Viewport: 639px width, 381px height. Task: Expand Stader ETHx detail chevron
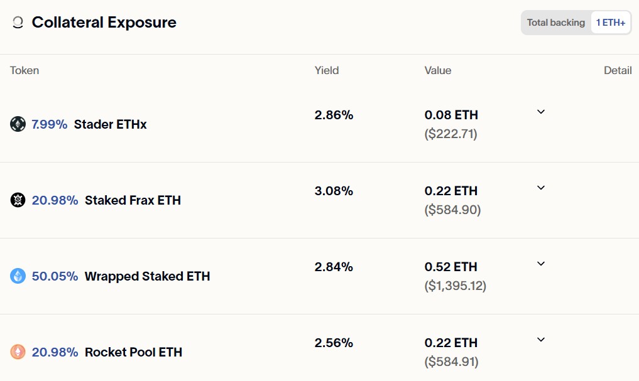tap(541, 112)
